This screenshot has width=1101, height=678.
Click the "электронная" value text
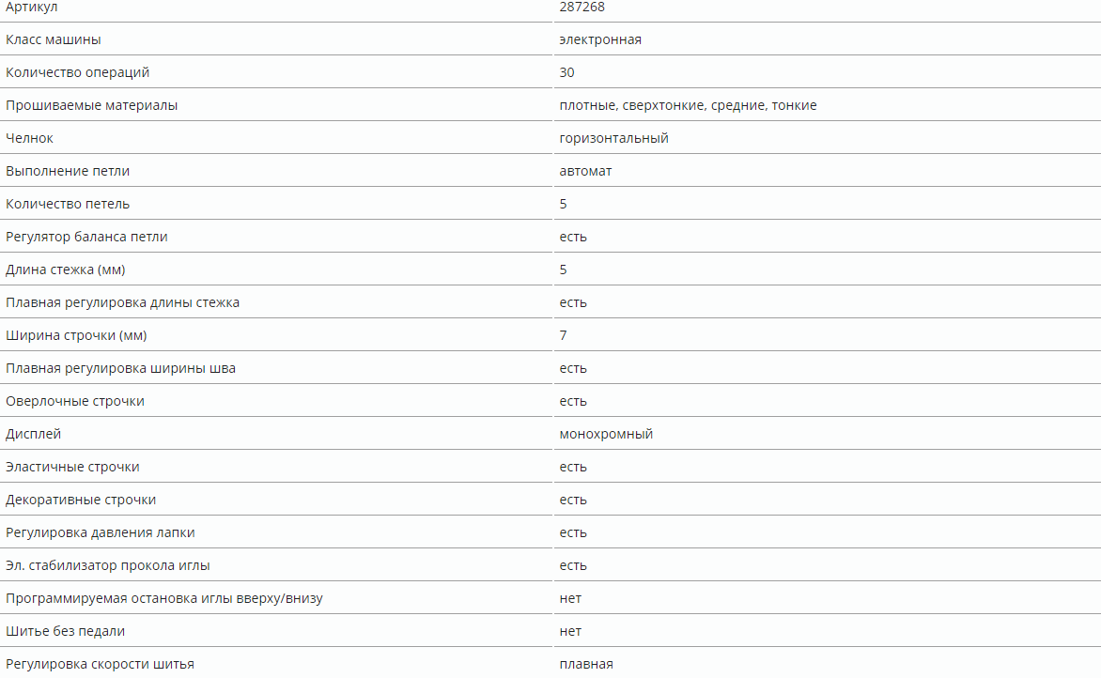tap(600, 40)
